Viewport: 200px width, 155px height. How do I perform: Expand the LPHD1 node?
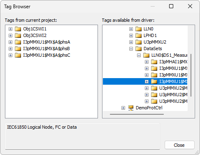(x=131, y=35)
